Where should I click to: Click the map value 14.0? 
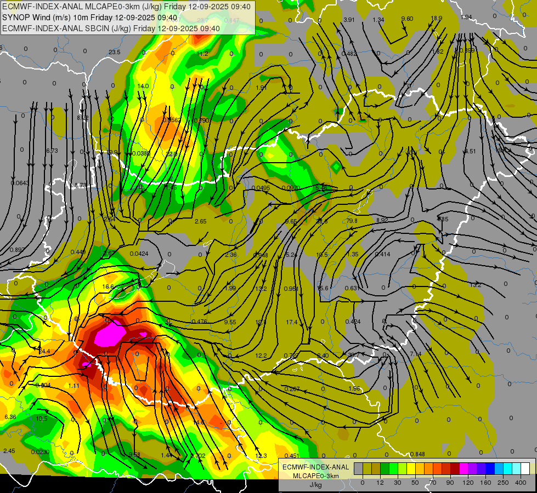click(x=143, y=86)
